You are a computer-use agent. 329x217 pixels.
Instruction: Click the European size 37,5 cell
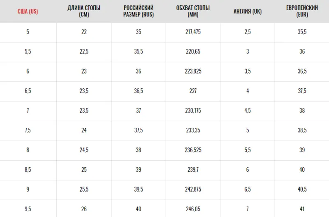302,91
